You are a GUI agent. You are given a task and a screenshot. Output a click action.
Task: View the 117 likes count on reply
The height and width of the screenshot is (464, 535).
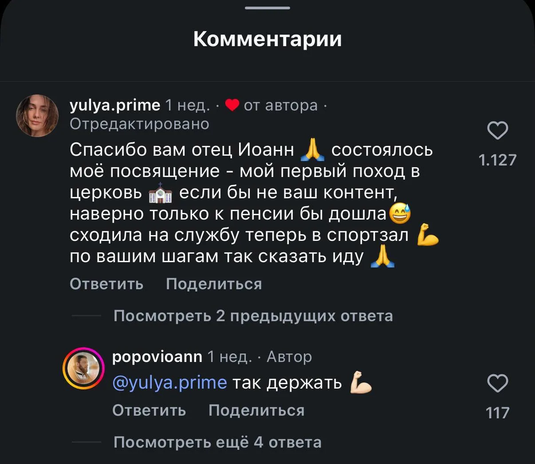pyautogui.click(x=497, y=413)
